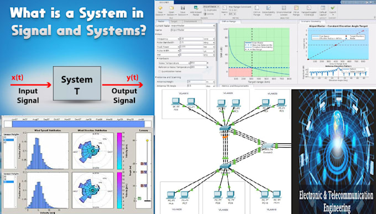Click the Antenna Height value field
The width and height of the screenshot is (376, 214).
[x=196, y=82]
